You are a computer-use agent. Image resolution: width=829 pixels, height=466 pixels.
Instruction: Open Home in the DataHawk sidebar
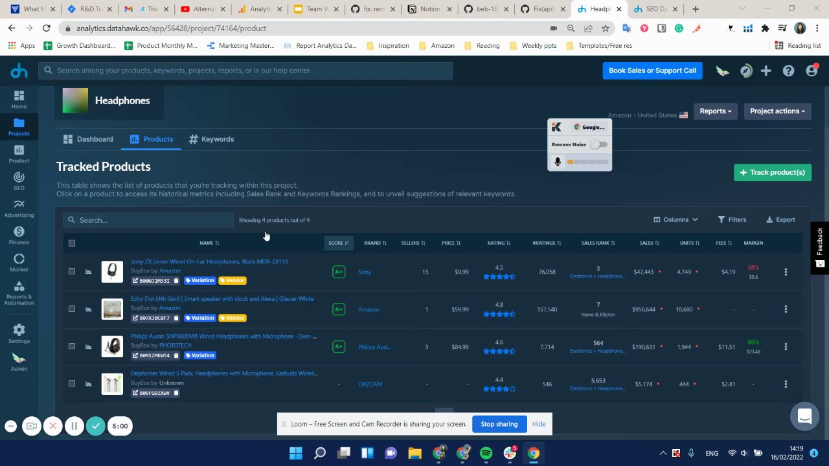pyautogui.click(x=19, y=99)
